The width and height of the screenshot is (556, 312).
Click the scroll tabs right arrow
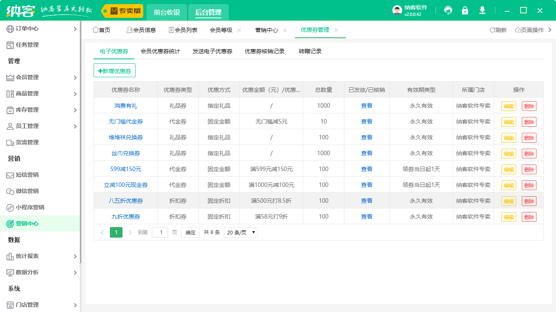pyautogui.click(x=550, y=30)
